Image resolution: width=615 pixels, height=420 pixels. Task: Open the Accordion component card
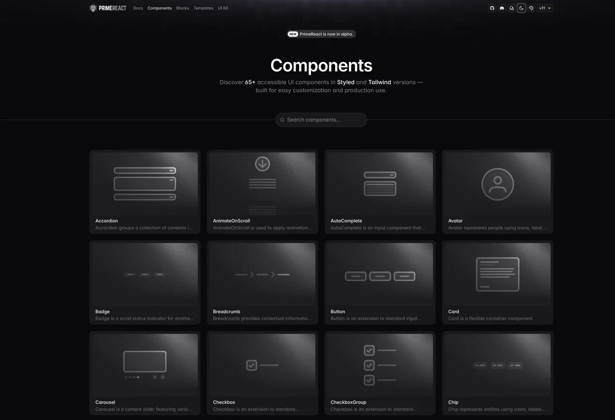[145, 192]
